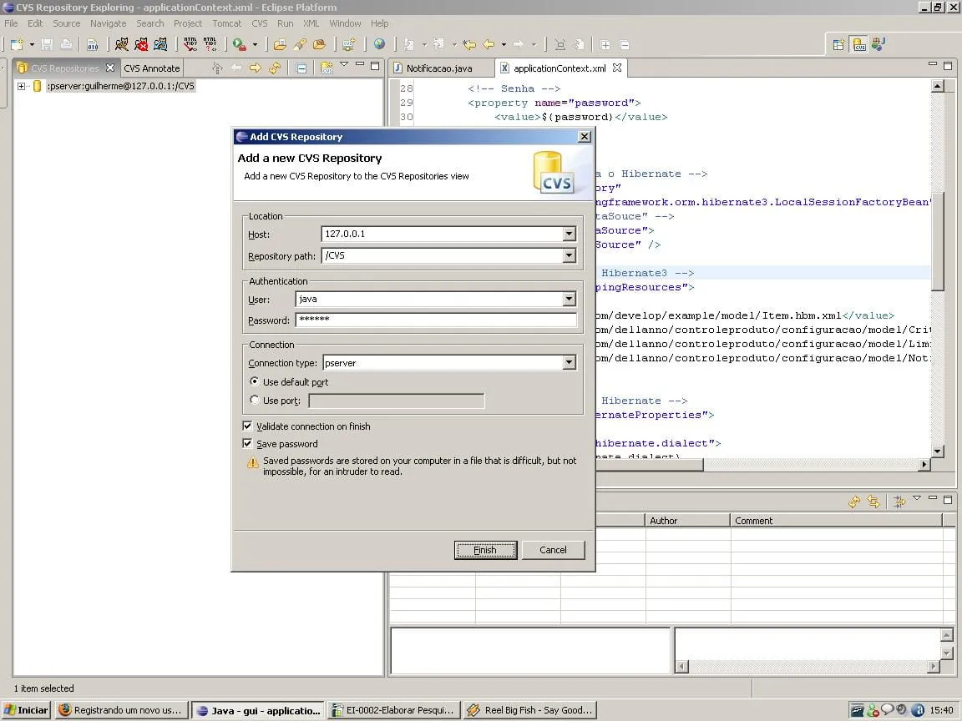Click the Start Tomcat toolbar icon
962x721 pixels.
click(122, 44)
